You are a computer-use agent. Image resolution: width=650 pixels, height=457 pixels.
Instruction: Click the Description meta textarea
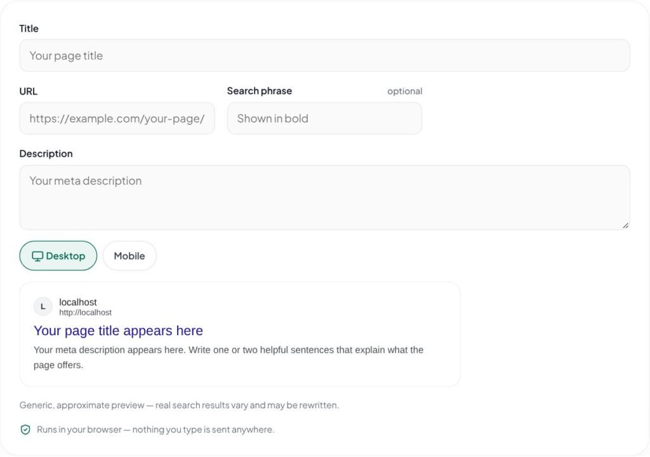324,197
